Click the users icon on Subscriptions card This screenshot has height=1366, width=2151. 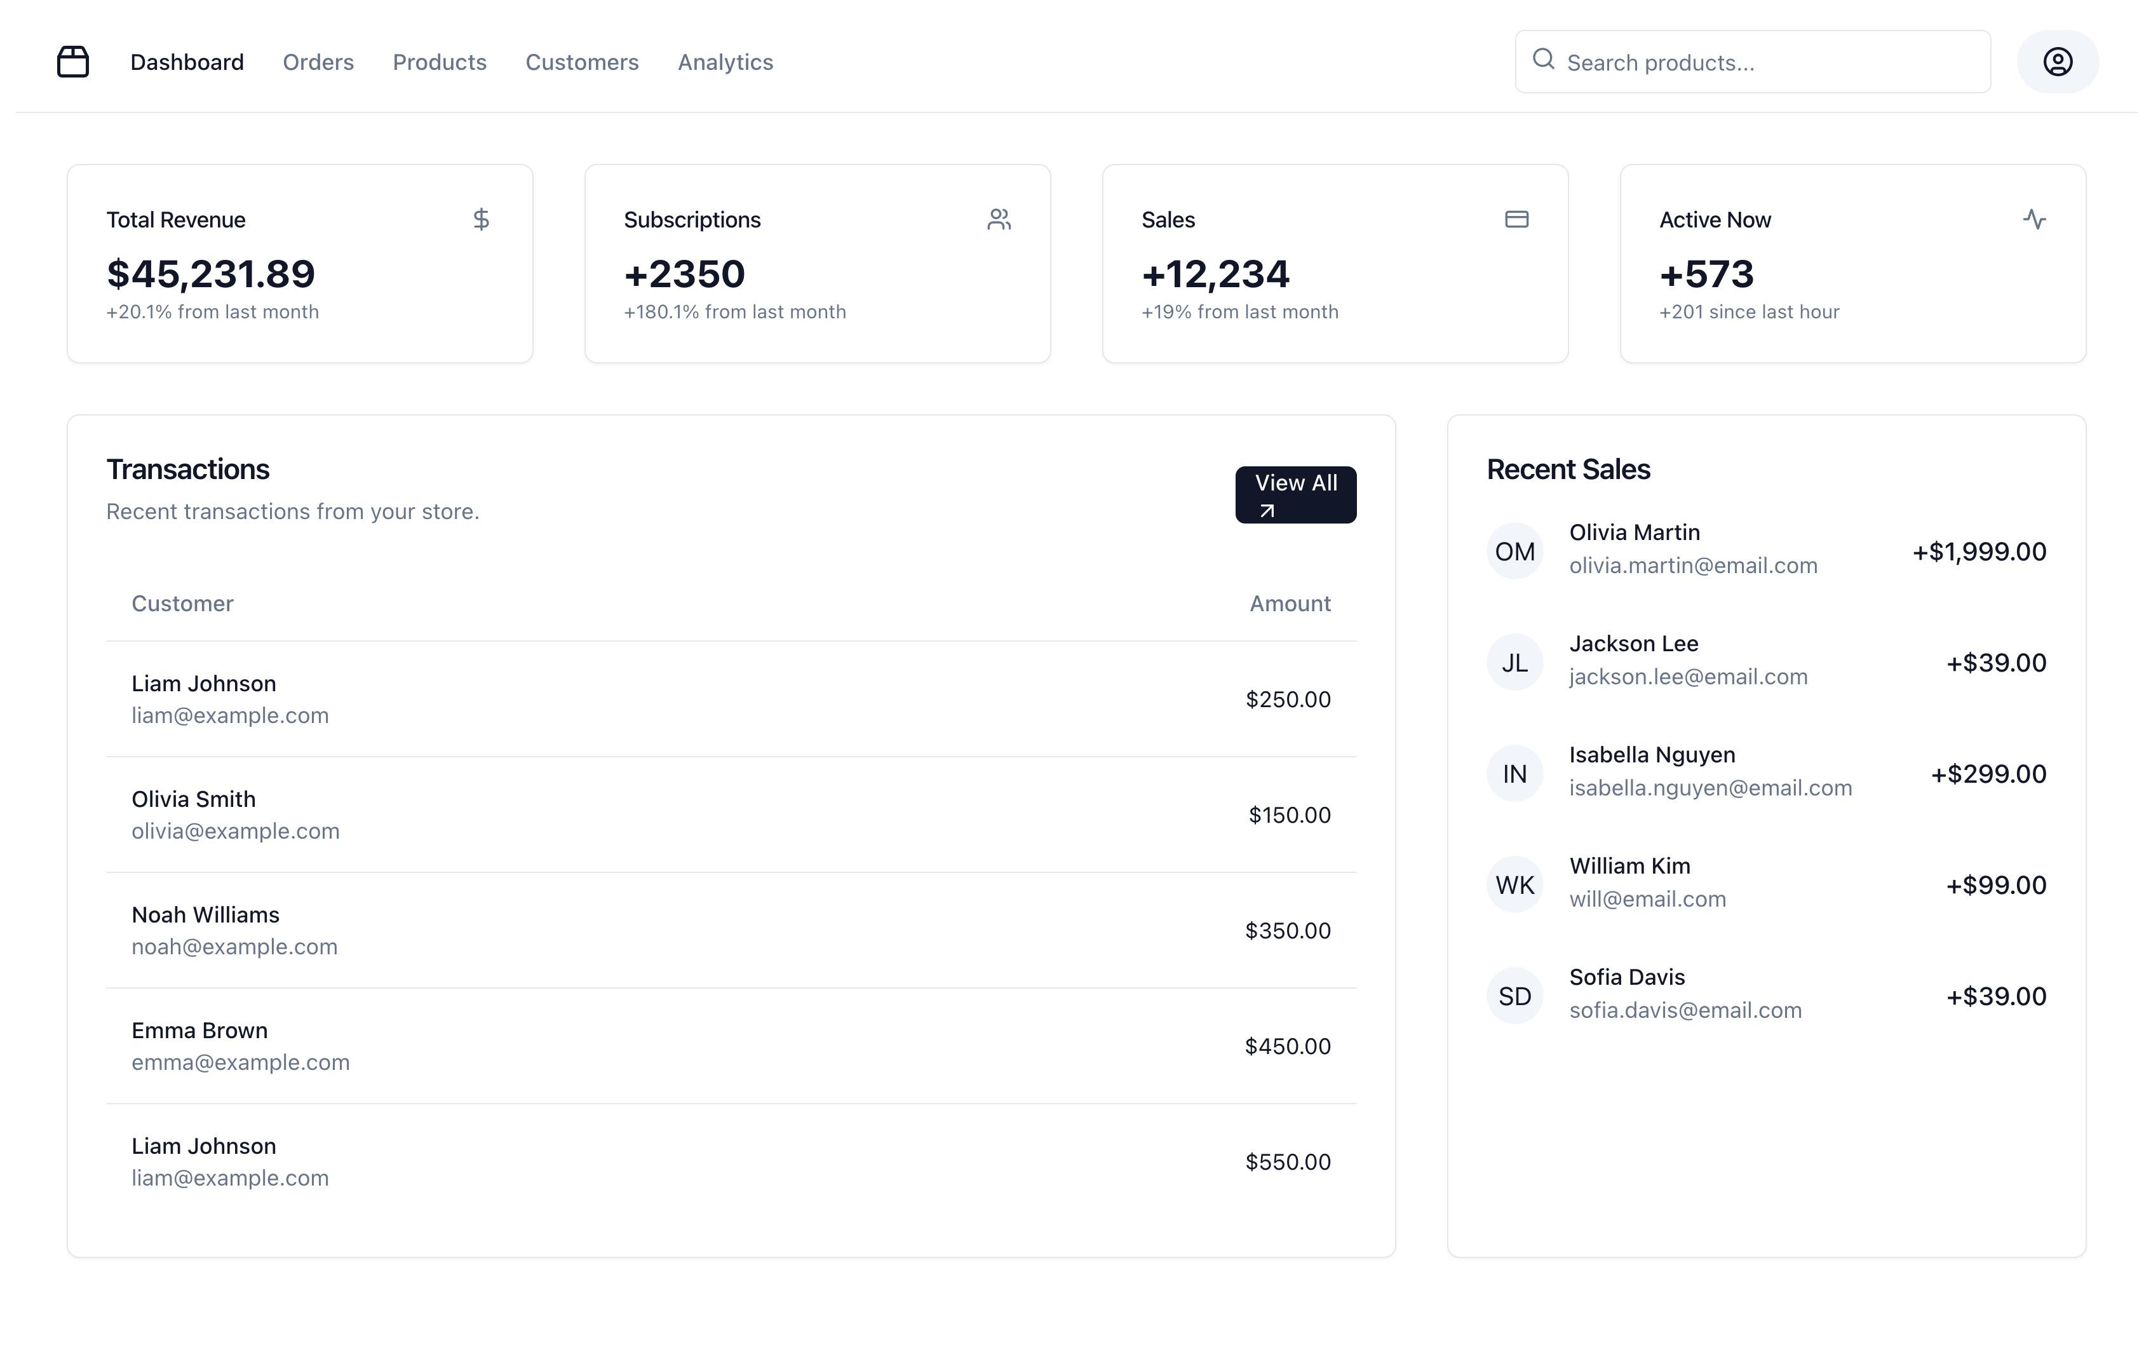(999, 219)
